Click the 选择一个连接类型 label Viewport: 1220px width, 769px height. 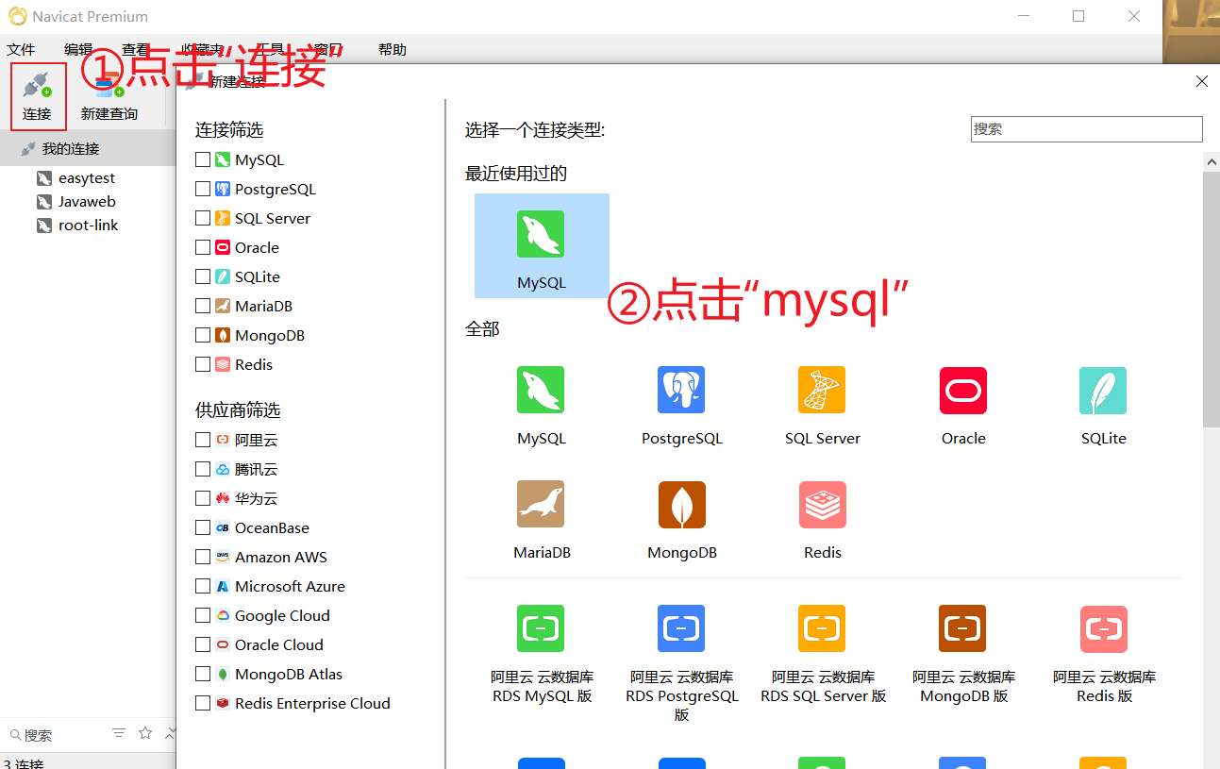coord(535,130)
